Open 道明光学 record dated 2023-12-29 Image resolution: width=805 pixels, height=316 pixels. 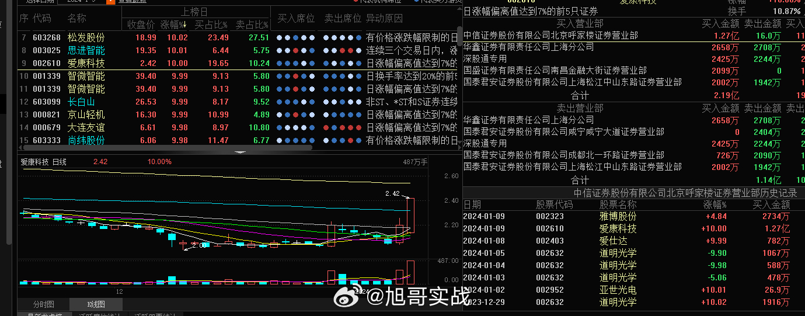tap(634, 302)
